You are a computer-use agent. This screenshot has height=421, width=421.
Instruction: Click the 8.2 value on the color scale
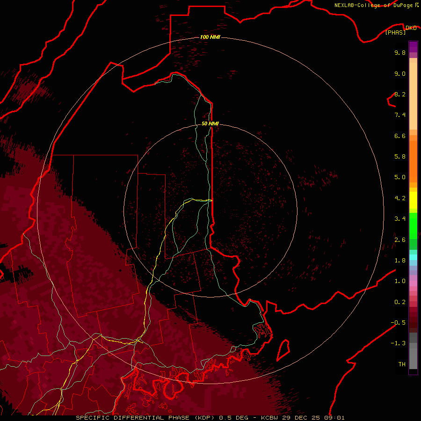pyautogui.click(x=400, y=94)
